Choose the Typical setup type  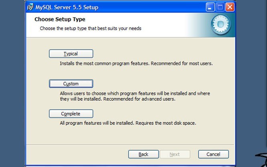click(x=71, y=54)
